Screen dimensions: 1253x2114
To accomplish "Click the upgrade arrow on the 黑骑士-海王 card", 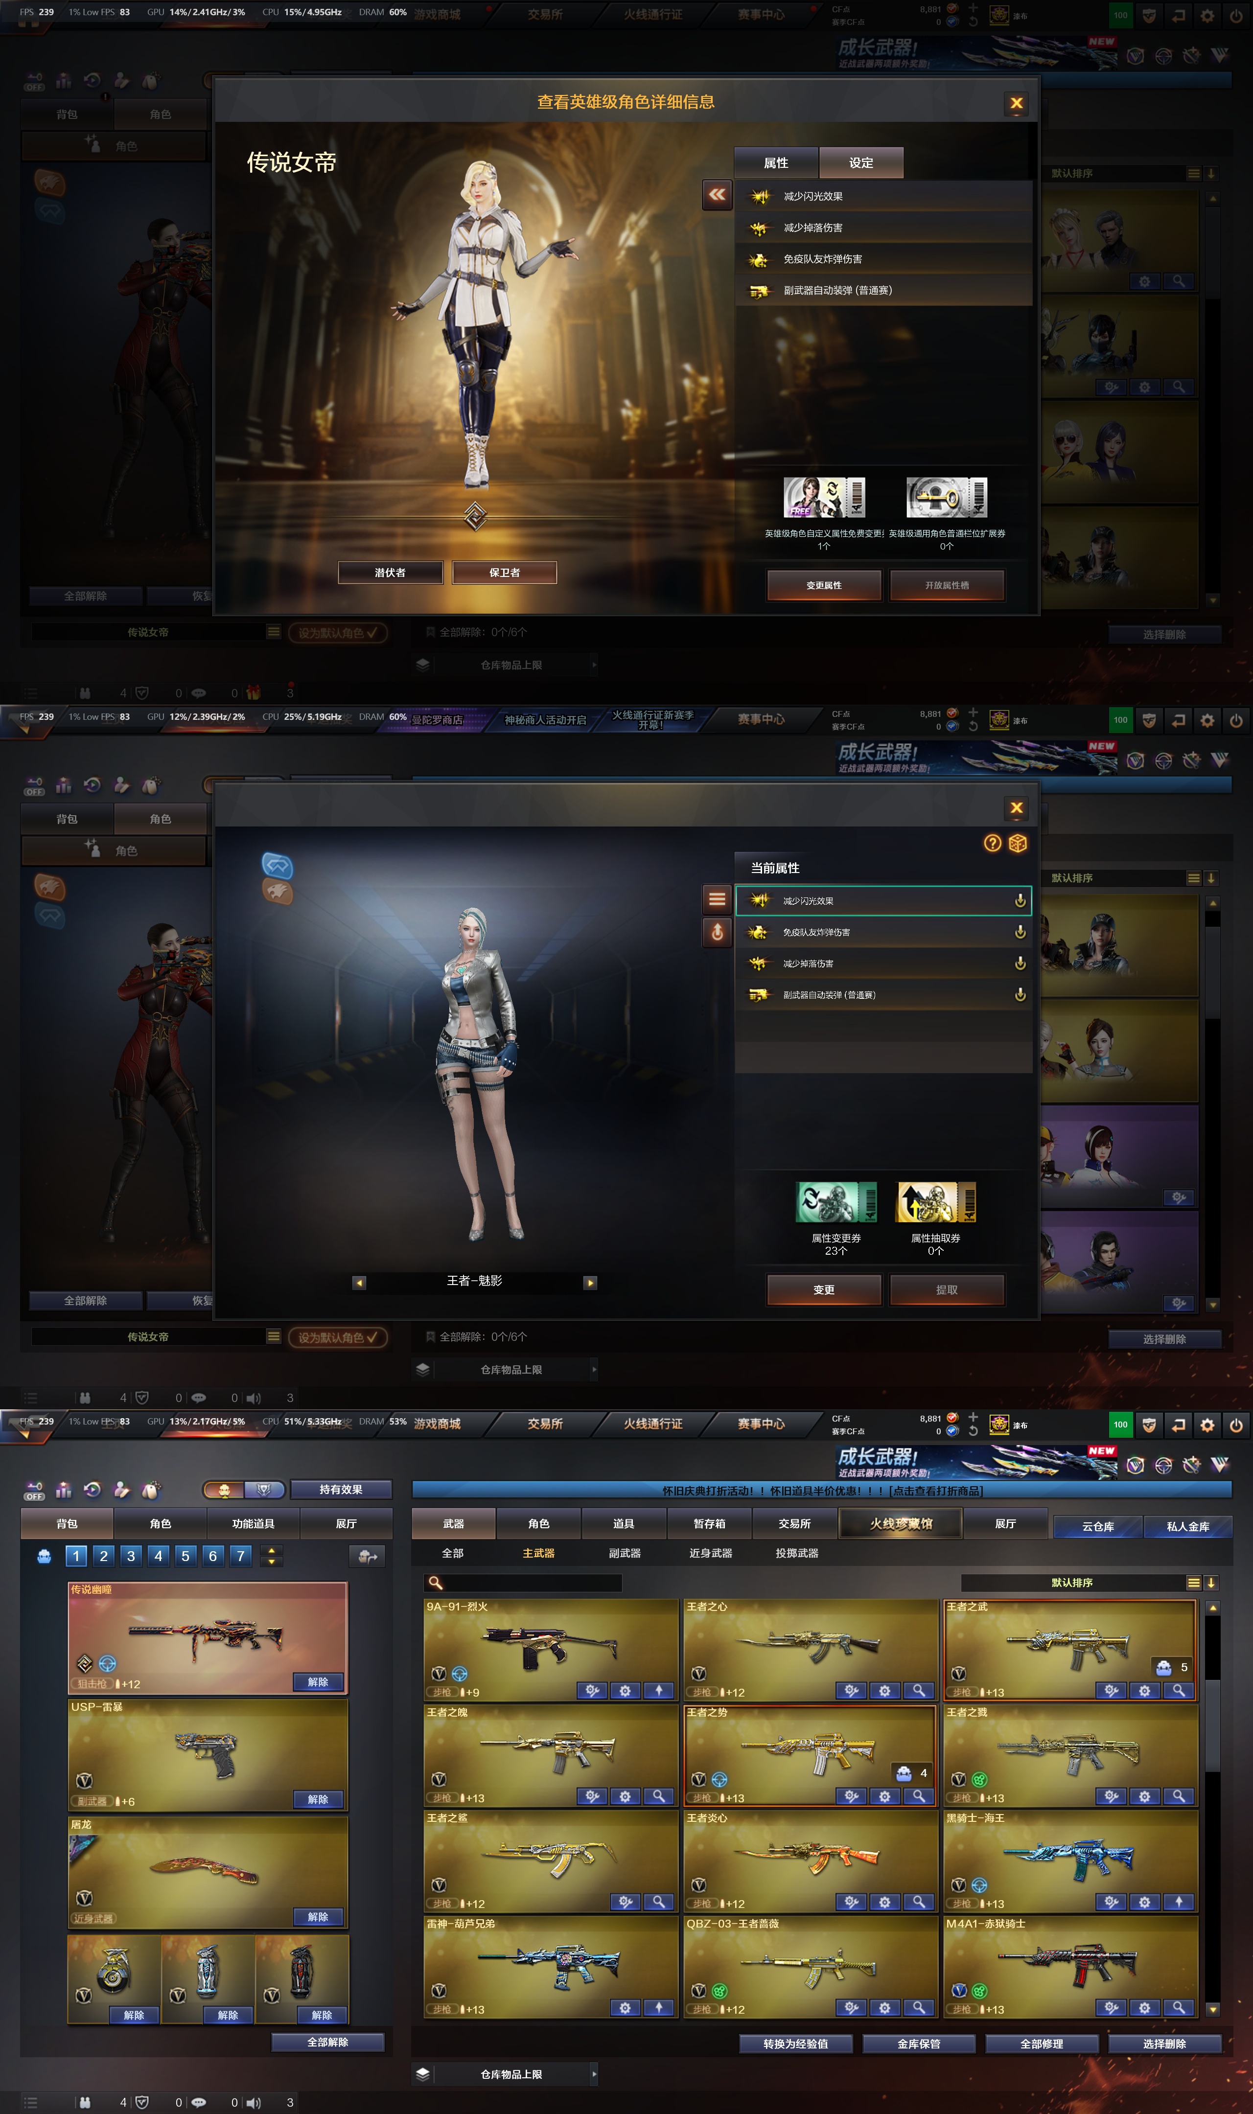I will pyautogui.click(x=1178, y=1901).
